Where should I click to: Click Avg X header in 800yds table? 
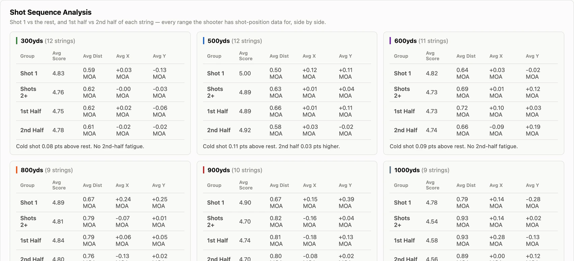[x=122, y=185]
